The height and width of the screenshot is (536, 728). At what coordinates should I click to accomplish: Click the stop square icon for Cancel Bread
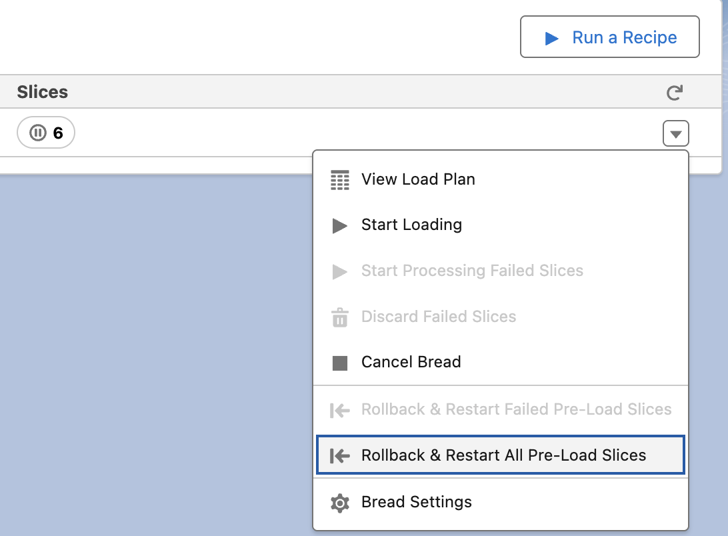click(340, 362)
